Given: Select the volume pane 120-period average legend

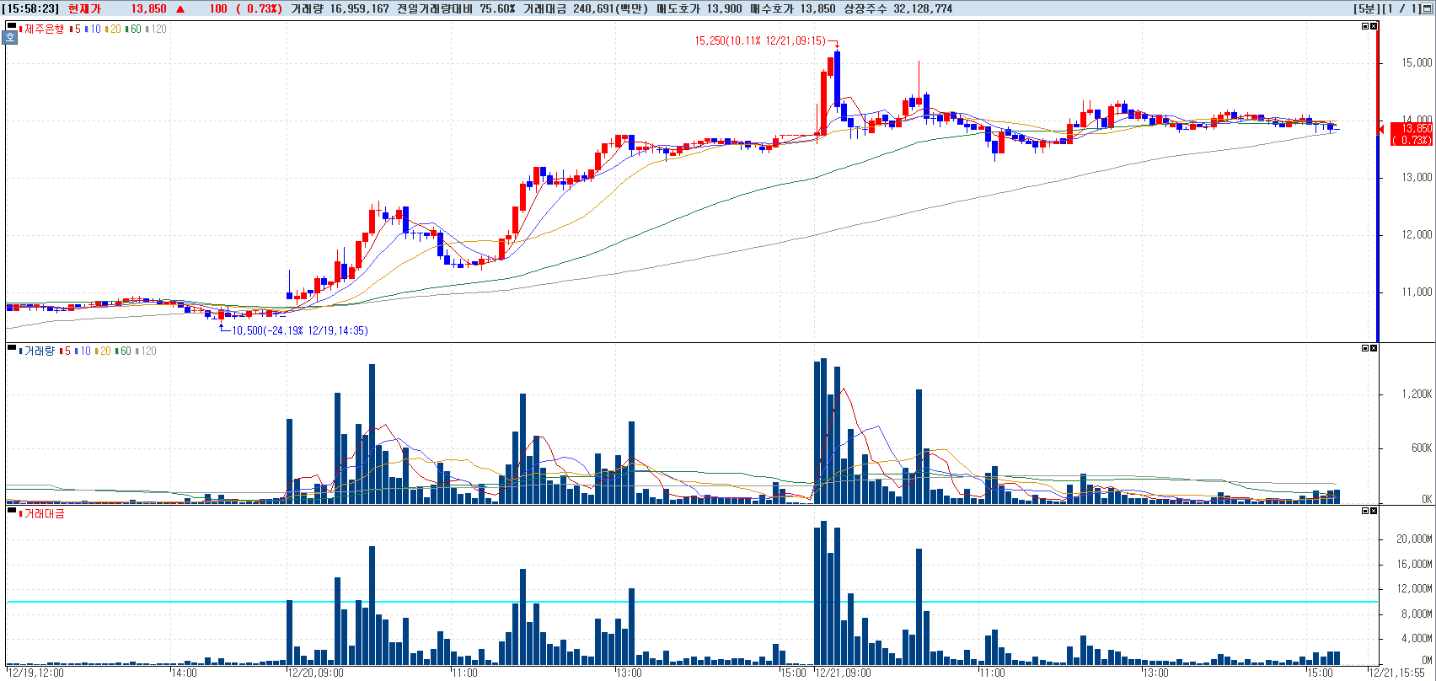Looking at the screenshot, I should pos(147,351).
